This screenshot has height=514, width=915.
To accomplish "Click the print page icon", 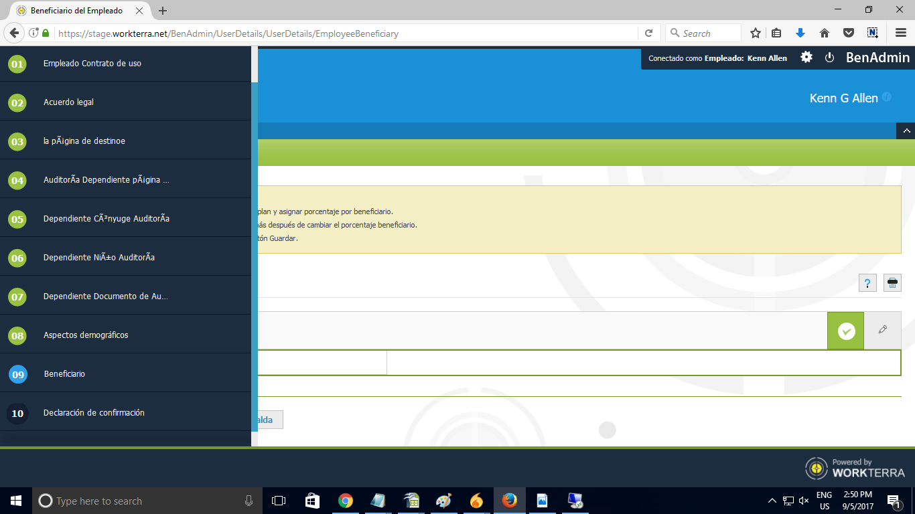I will pos(892,283).
